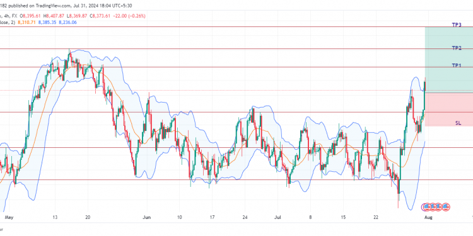Click the 20 date label on the time axis
The width and height of the screenshot is (473, 236).
(88, 217)
